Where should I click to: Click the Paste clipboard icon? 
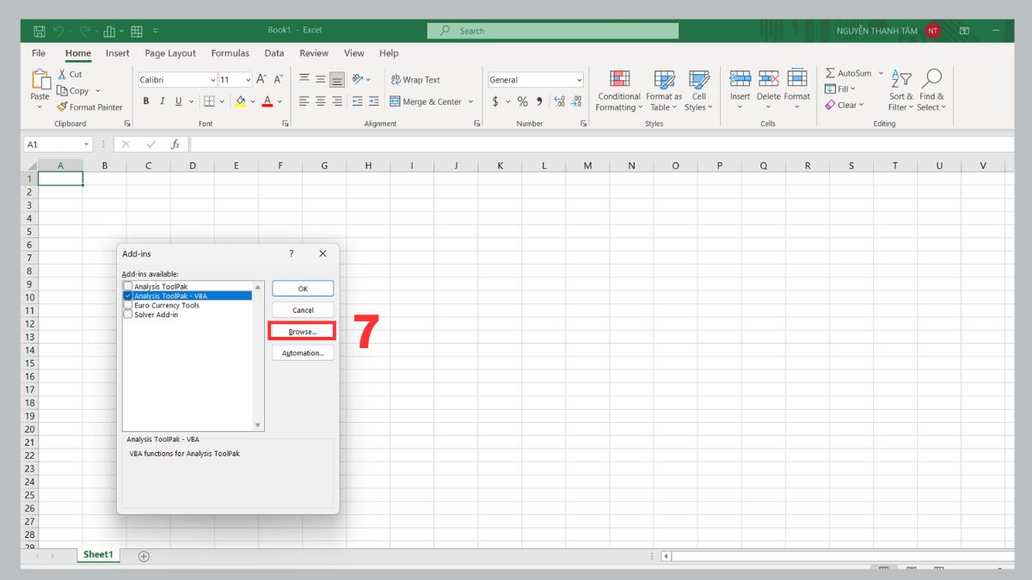tap(40, 80)
